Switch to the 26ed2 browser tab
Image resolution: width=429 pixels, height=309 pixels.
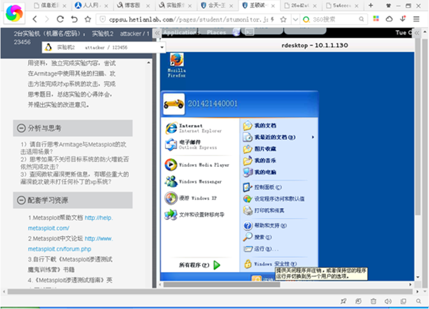point(300,6)
